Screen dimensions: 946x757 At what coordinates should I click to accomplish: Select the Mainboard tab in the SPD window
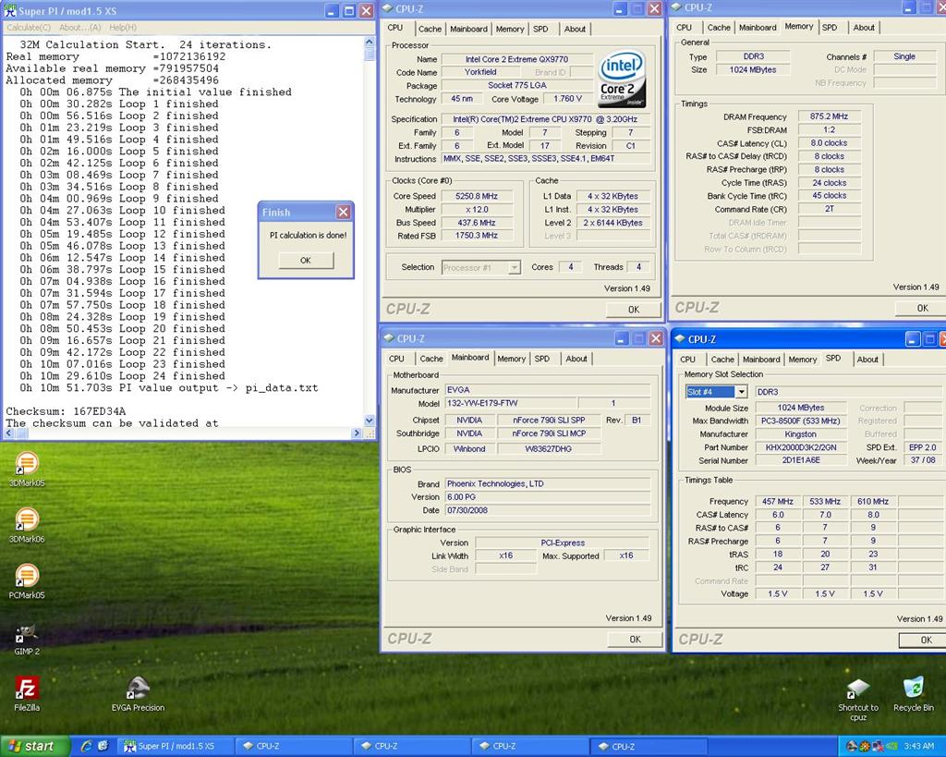pos(761,360)
